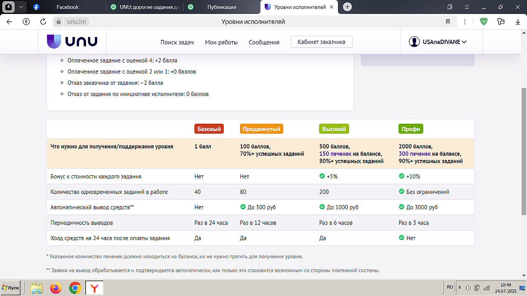Image resolution: width=527 pixels, height=296 pixels.
Task: Open the Yandex home button
Action: click(26, 22)
